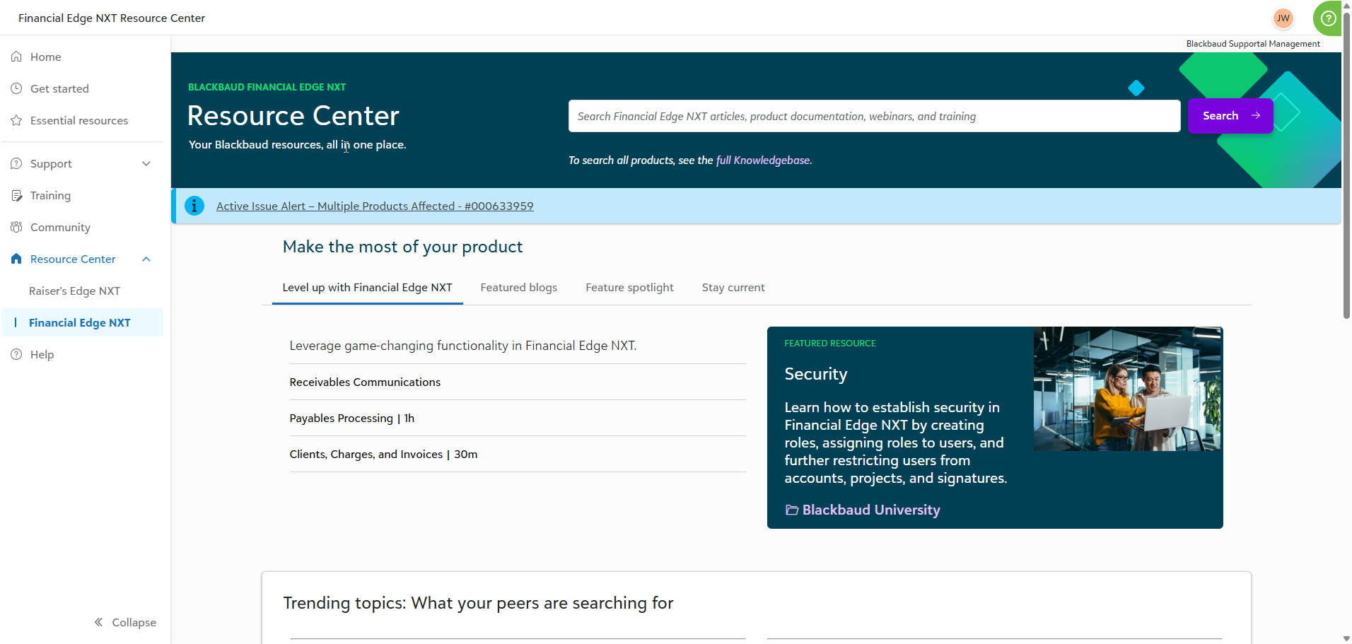Switch to Level up with Financial Edge NXT tab
This screenshot has width=1352, height=644.
click(367, 288)
